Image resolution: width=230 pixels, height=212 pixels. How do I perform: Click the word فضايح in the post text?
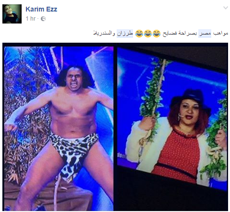point(169,33)
